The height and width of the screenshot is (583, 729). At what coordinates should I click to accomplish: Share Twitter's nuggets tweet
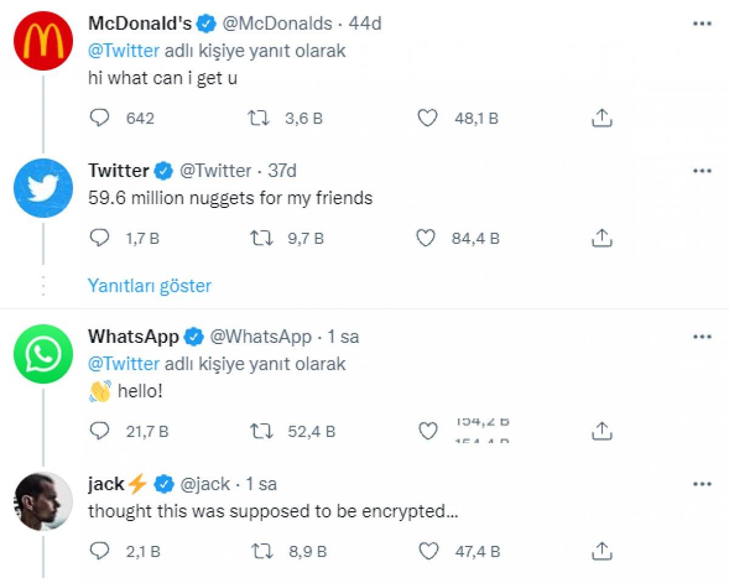pyautogui.click(x=601, y=239)
